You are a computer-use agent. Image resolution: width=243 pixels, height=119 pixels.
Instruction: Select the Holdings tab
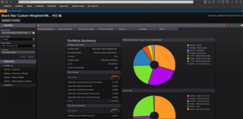pos(143,29)
